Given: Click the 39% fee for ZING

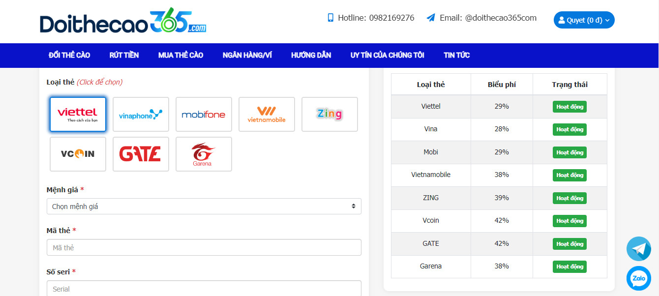Looking at the screenshot, I should pyautogui.click(x=502, y=198).
